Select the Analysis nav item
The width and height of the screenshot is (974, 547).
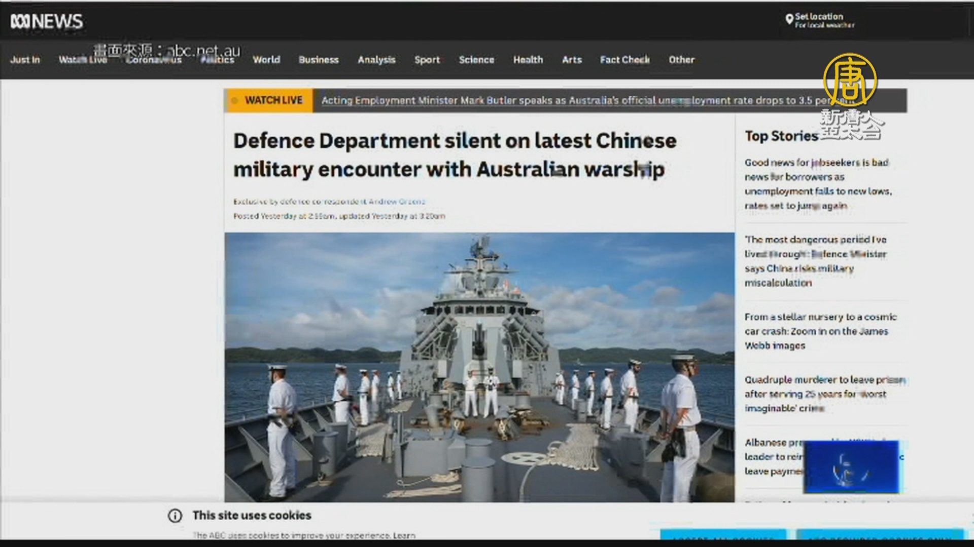pyautogui.click(x=376, y=60)
